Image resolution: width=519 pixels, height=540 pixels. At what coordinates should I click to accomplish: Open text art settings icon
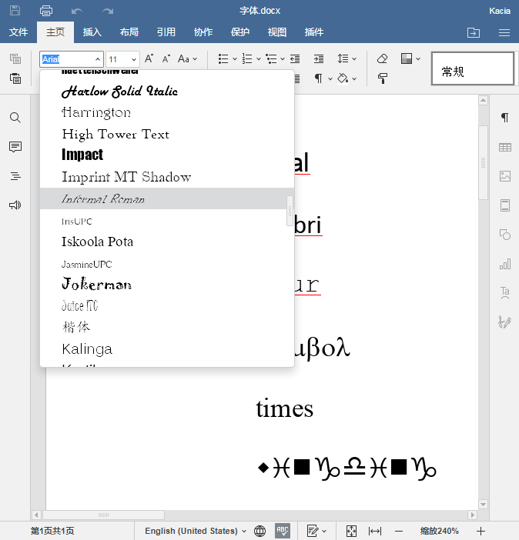pyautogui.click(x=505, y=293)
